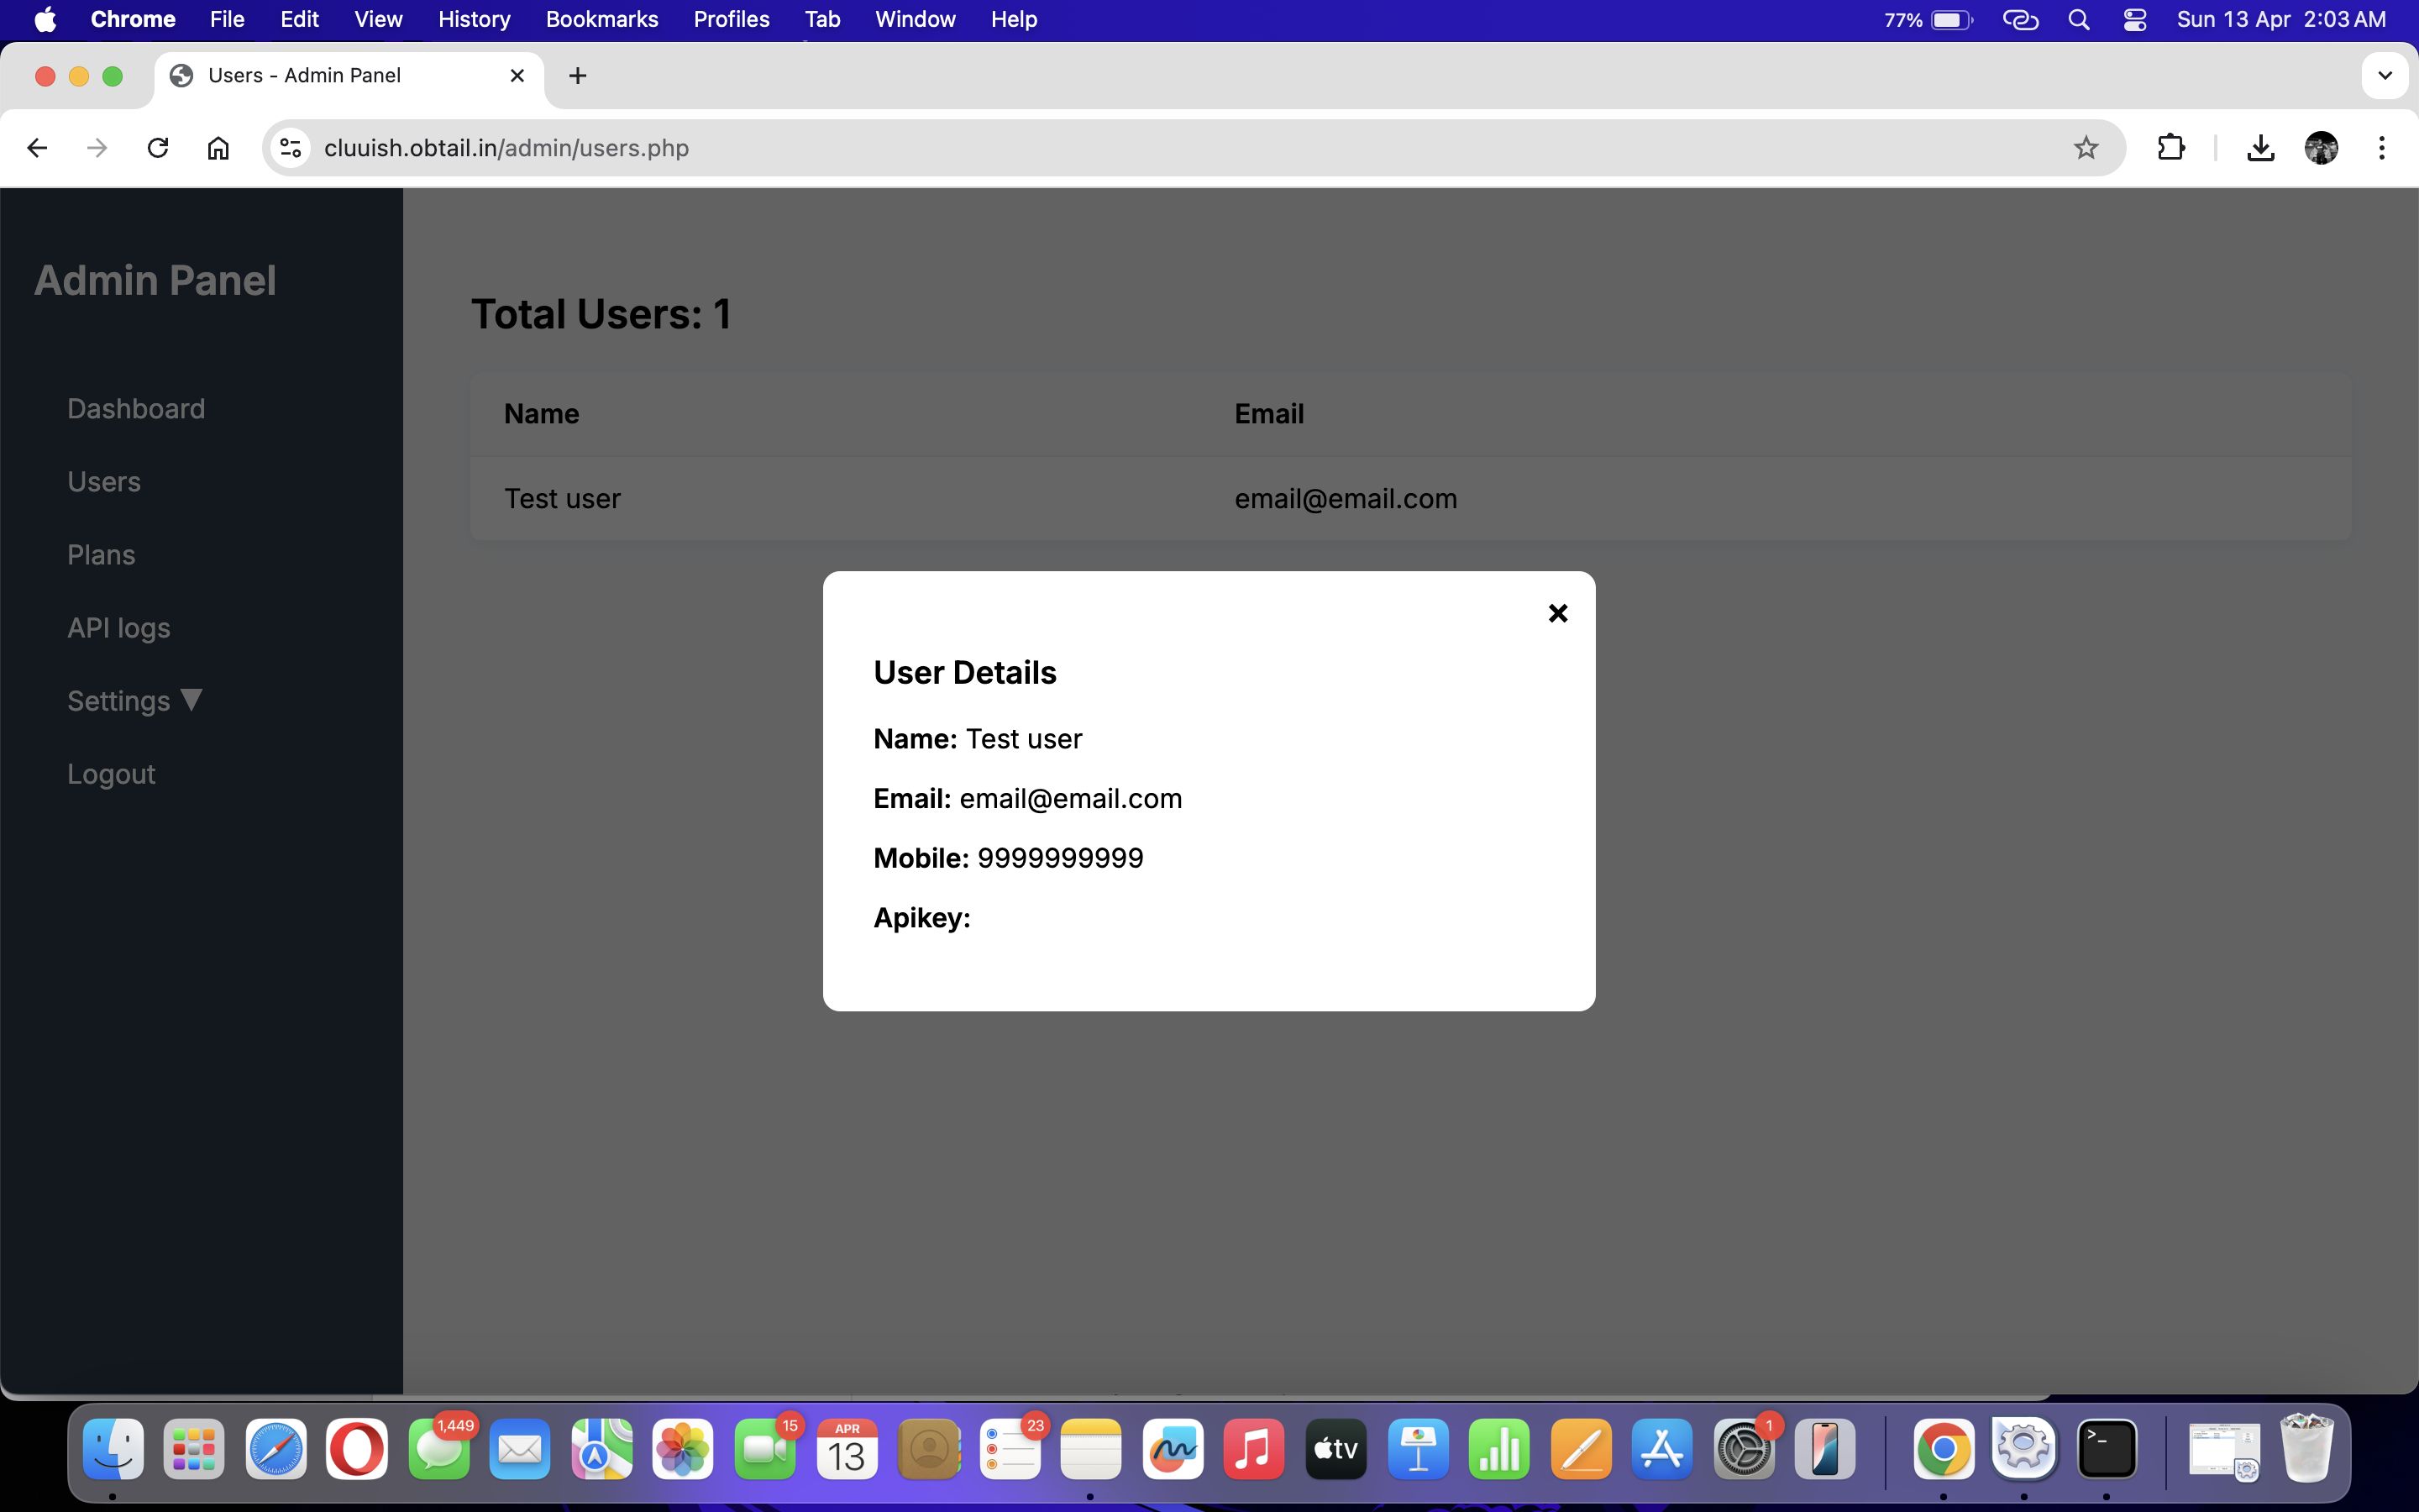Click the home icon in toolbar
This screenshot has height=1512, width=2419.
[x=218, y=148]
